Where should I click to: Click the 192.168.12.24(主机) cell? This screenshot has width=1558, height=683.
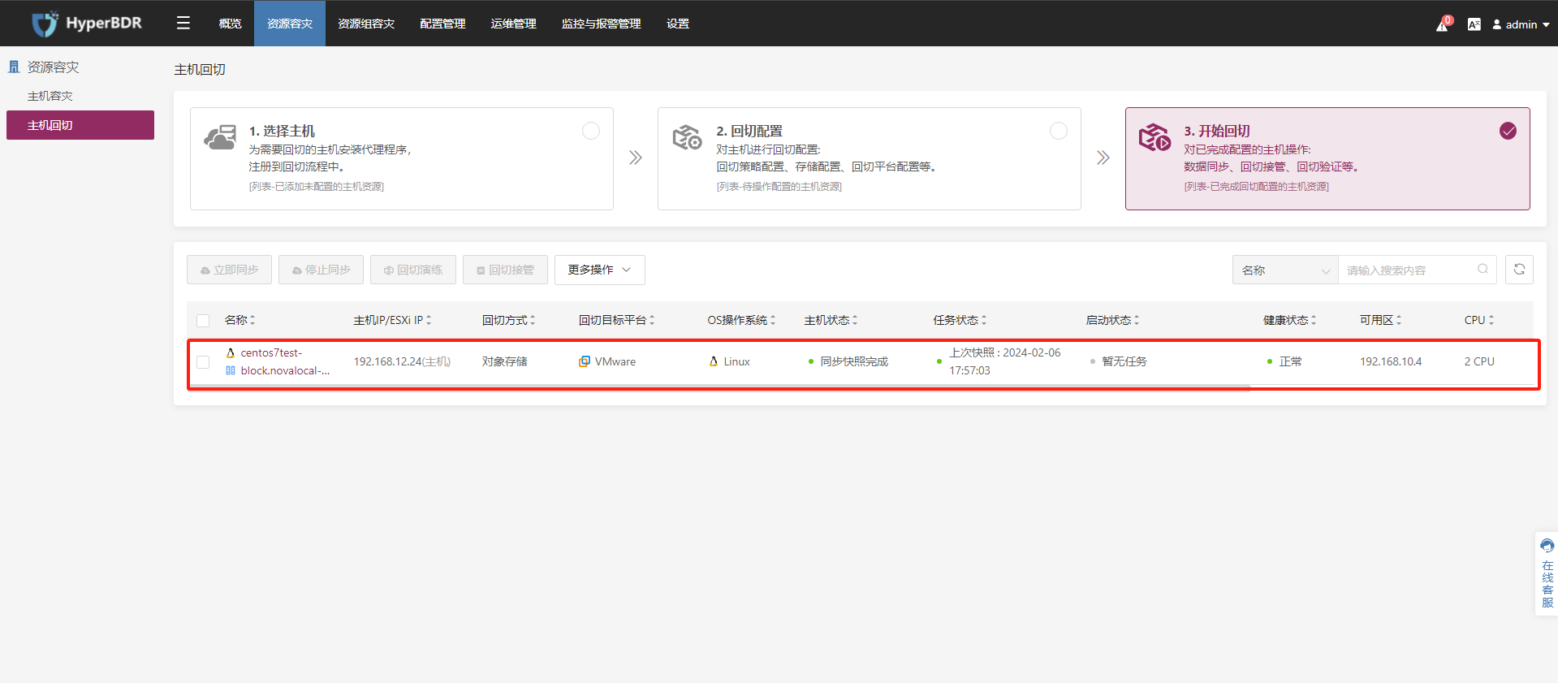[402, 362]
